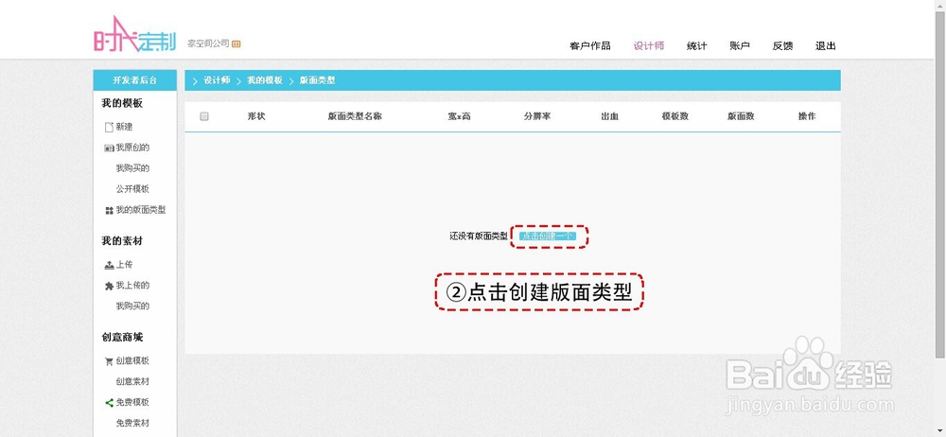Open 创意素材 in the sidebar
This screenshot has height=437, width=946.
pos(132,381)
